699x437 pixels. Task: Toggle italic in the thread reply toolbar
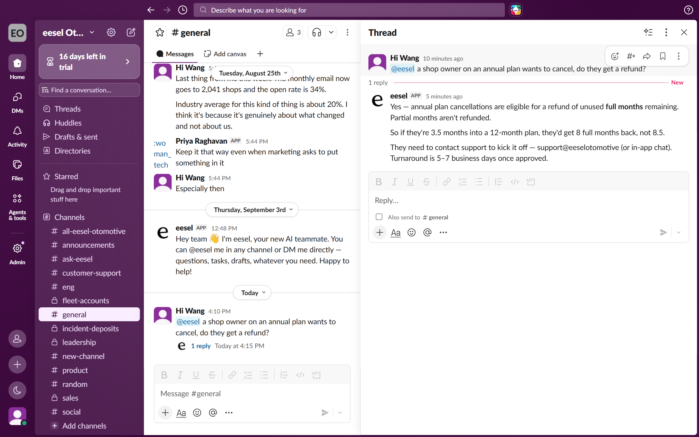(x=394, y=182)
